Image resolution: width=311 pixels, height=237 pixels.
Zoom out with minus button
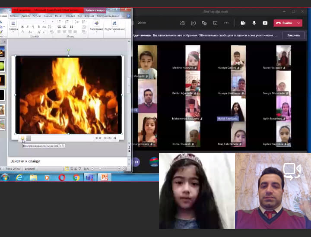pos(92,169)
